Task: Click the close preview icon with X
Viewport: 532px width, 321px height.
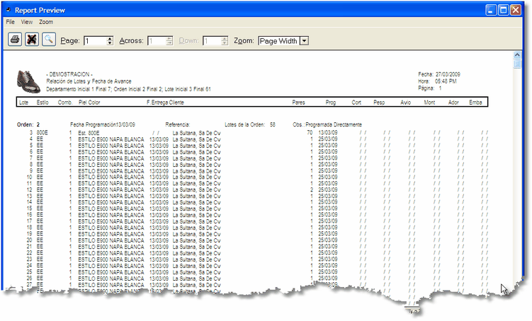Action: pos(32,40)
